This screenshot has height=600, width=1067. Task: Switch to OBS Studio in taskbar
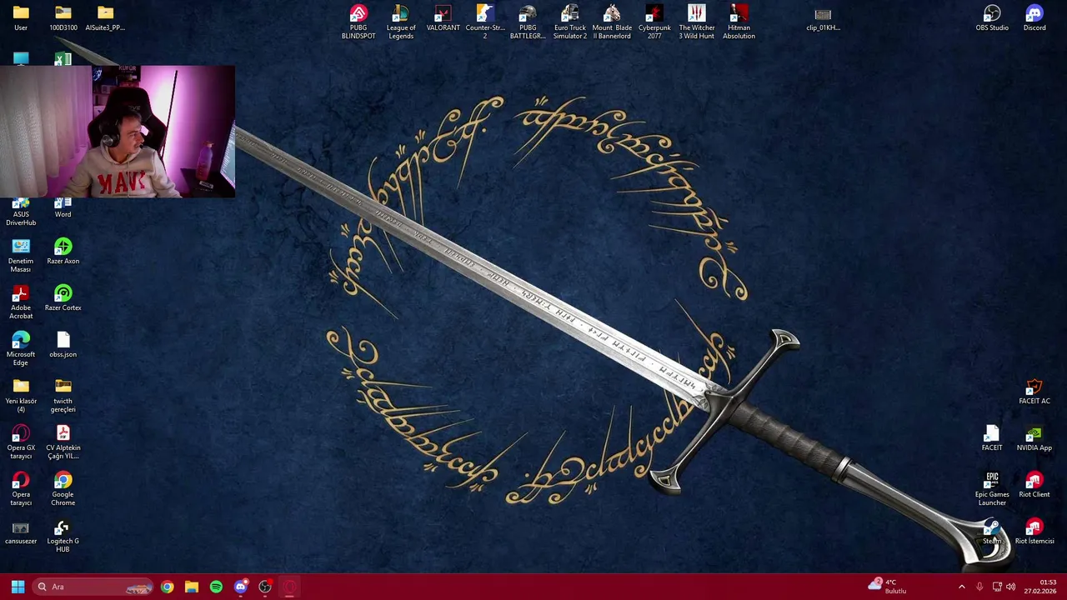pos(265,587)
